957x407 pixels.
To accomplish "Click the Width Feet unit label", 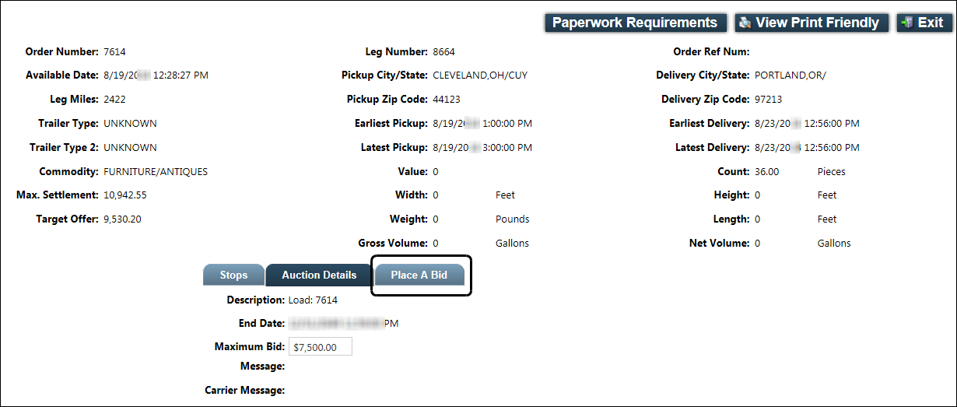I will [x=505, y=195].
